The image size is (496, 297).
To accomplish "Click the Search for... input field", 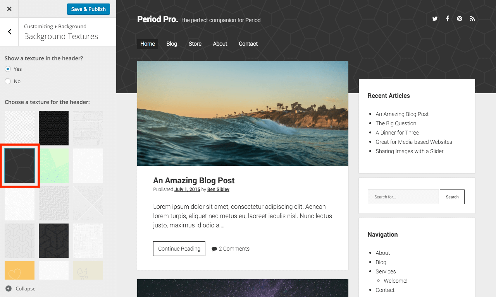I will pos(403,197).
